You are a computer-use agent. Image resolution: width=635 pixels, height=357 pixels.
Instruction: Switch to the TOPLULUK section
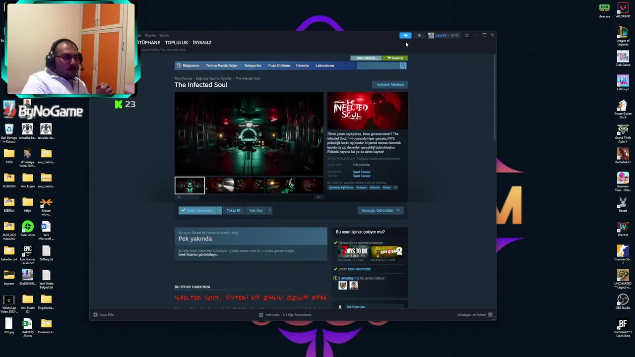[176, 43]
